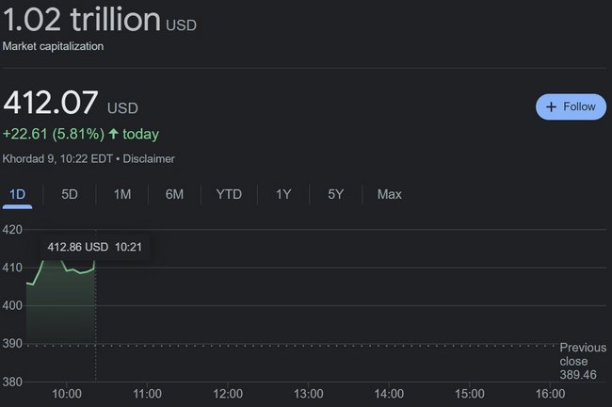Click the 412.86 USD 10:21 chart tooltip

tap(94, 247)
